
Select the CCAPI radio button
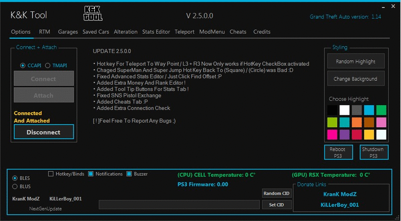coord(23,65)
